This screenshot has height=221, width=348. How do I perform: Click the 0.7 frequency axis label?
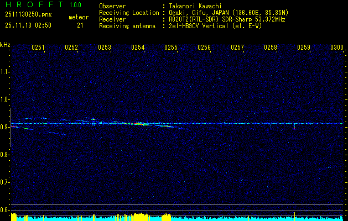5,182
